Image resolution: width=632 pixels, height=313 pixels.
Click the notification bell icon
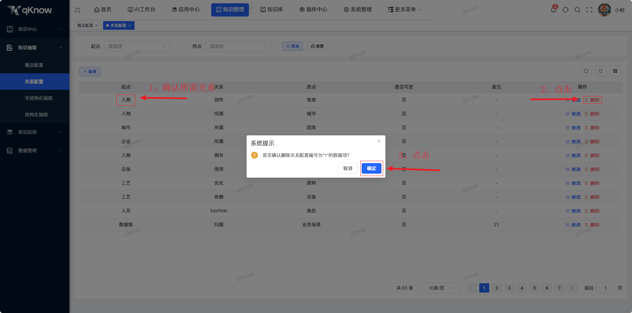pyautogui.click(x=553, y=10)
